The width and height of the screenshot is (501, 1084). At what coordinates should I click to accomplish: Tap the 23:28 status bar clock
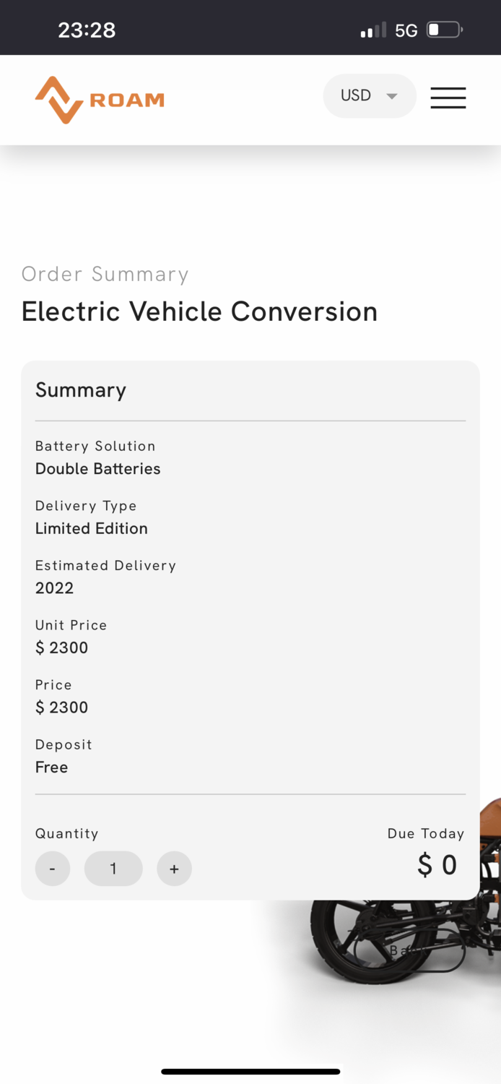(87, 30)
